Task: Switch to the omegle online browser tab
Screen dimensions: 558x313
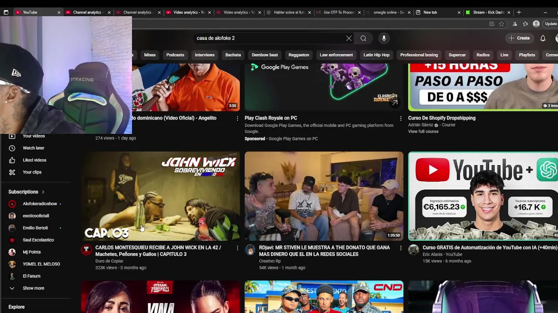Action: [388, 12]
